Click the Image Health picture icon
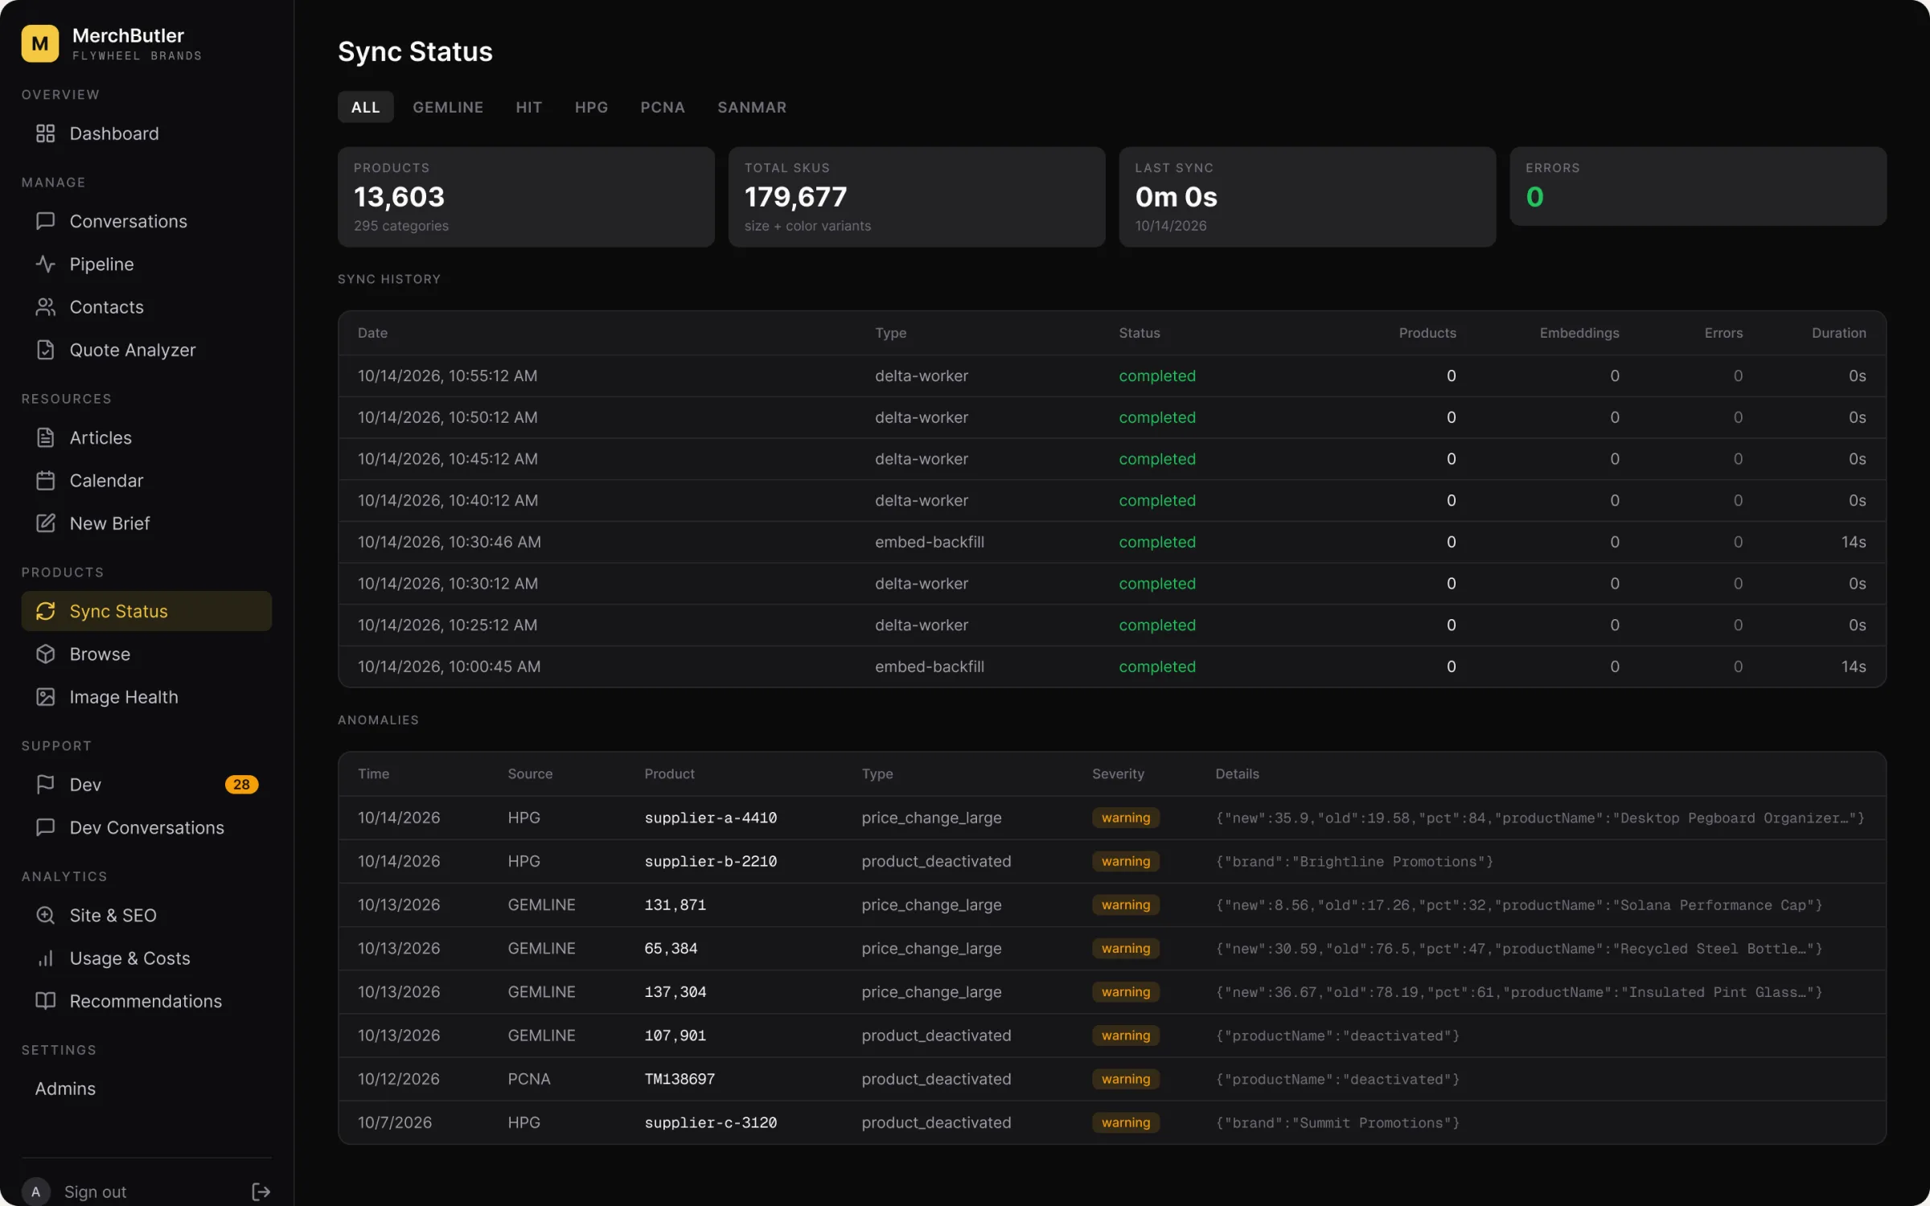 click(46, 696)
